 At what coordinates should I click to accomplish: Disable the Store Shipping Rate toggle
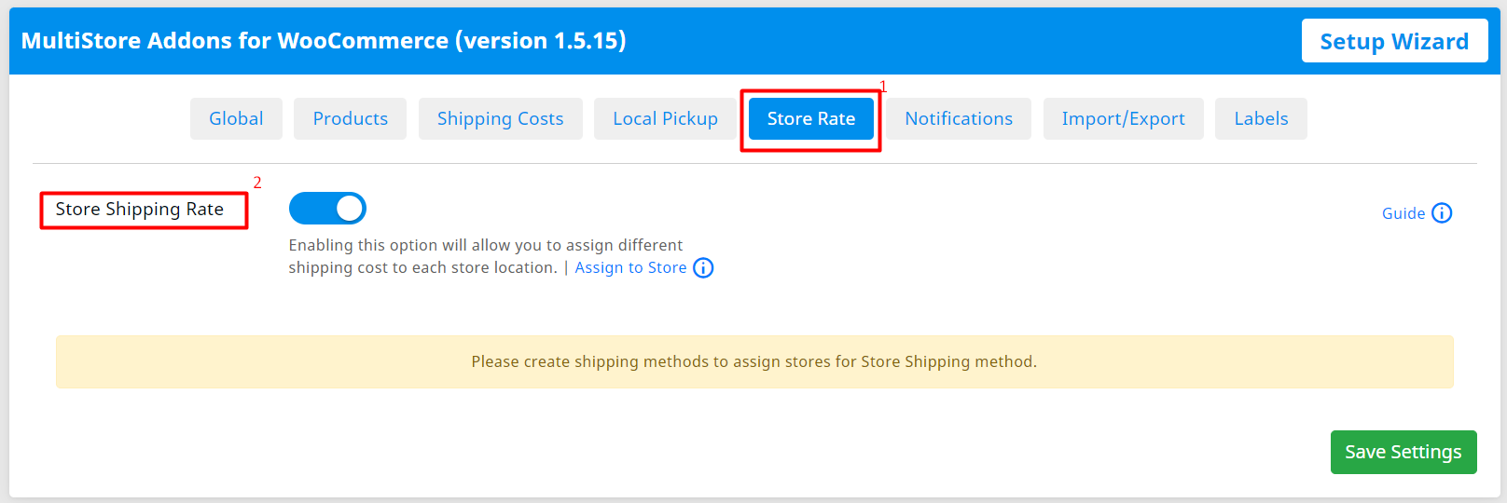pos(327,209)
